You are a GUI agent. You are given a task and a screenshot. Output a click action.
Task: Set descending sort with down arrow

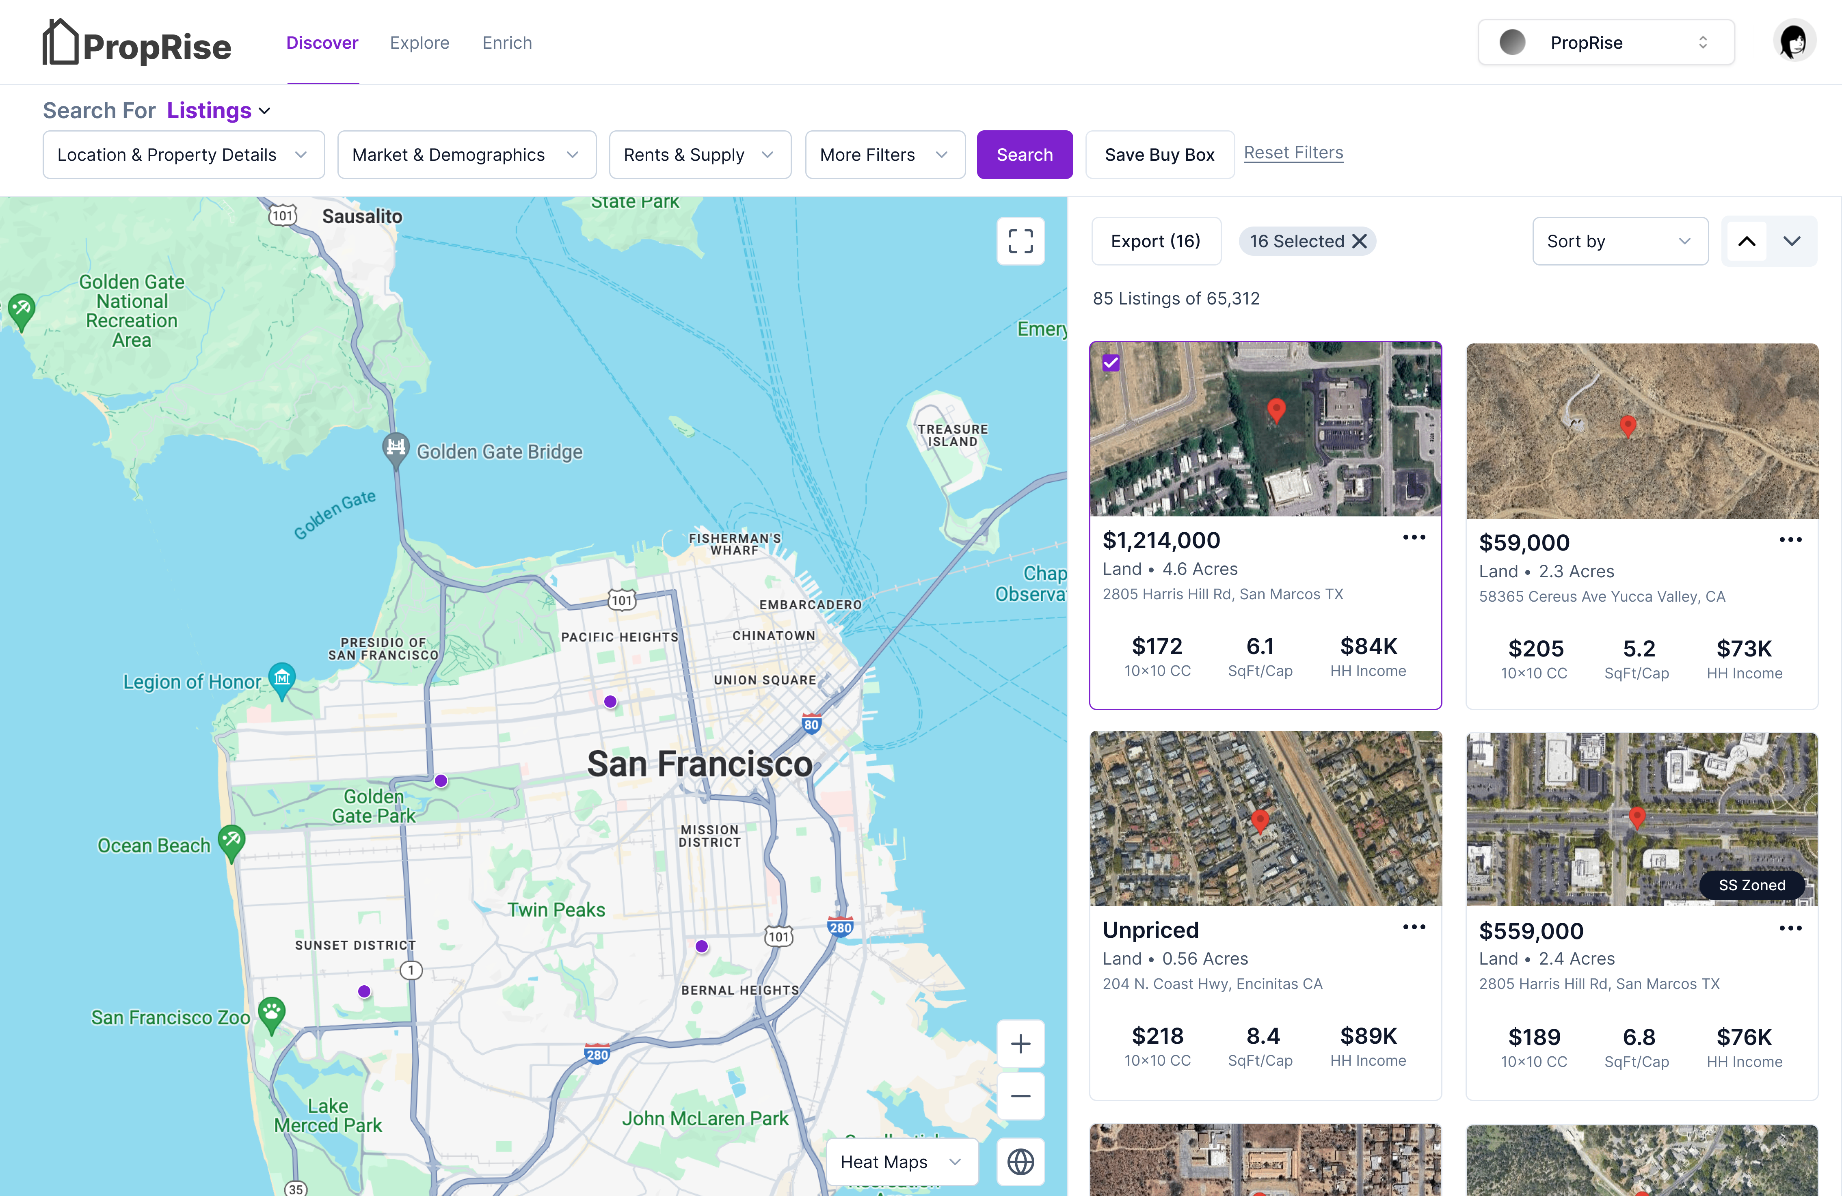click(x=1792, y=242)
